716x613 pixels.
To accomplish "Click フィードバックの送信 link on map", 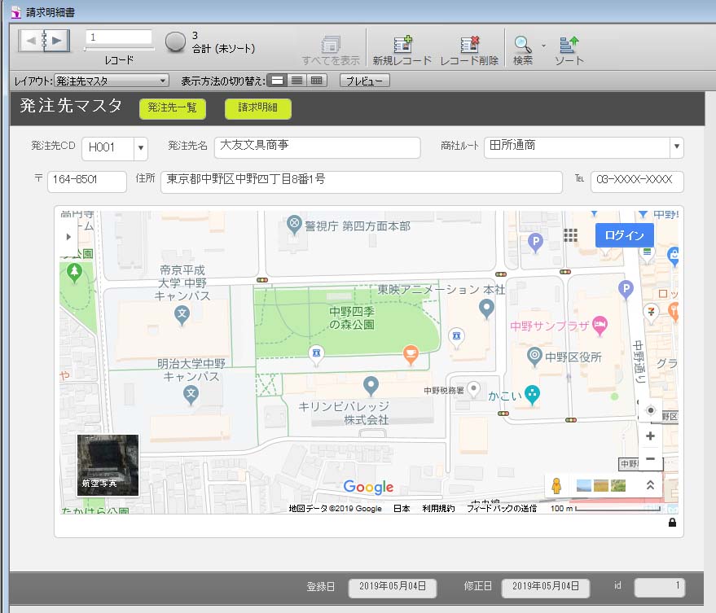I will [502, 508].
